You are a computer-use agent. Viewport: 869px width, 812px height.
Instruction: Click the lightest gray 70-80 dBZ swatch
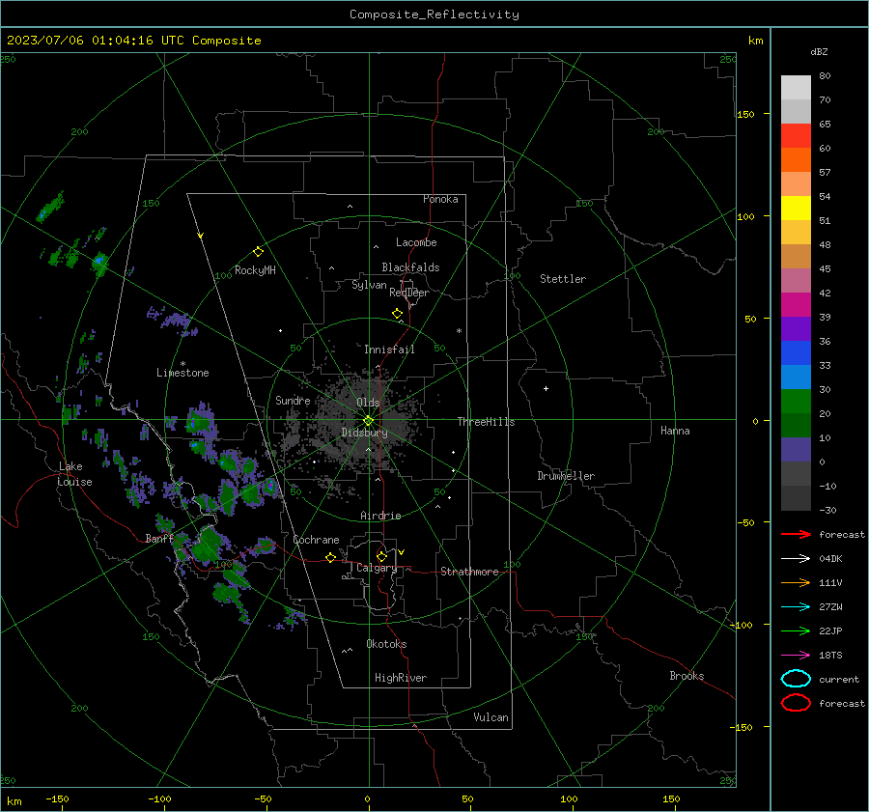point(796,88)
